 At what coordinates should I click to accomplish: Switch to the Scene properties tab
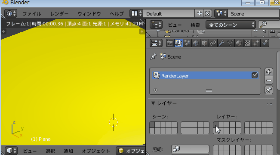click(187, 43)
